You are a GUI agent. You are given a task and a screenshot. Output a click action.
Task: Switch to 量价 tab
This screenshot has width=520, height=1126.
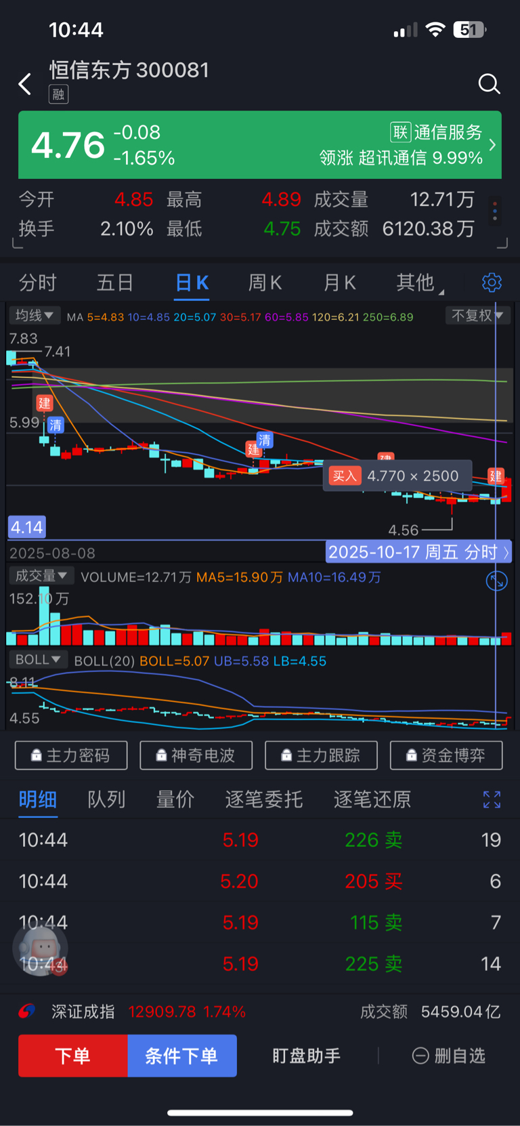click(175, 800)
